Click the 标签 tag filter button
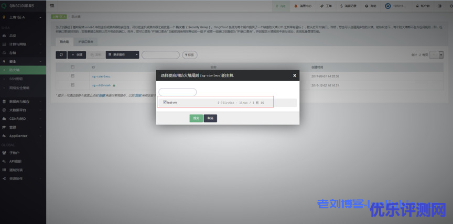This screenshot has height=224, width=453. (x=189, y=55)
